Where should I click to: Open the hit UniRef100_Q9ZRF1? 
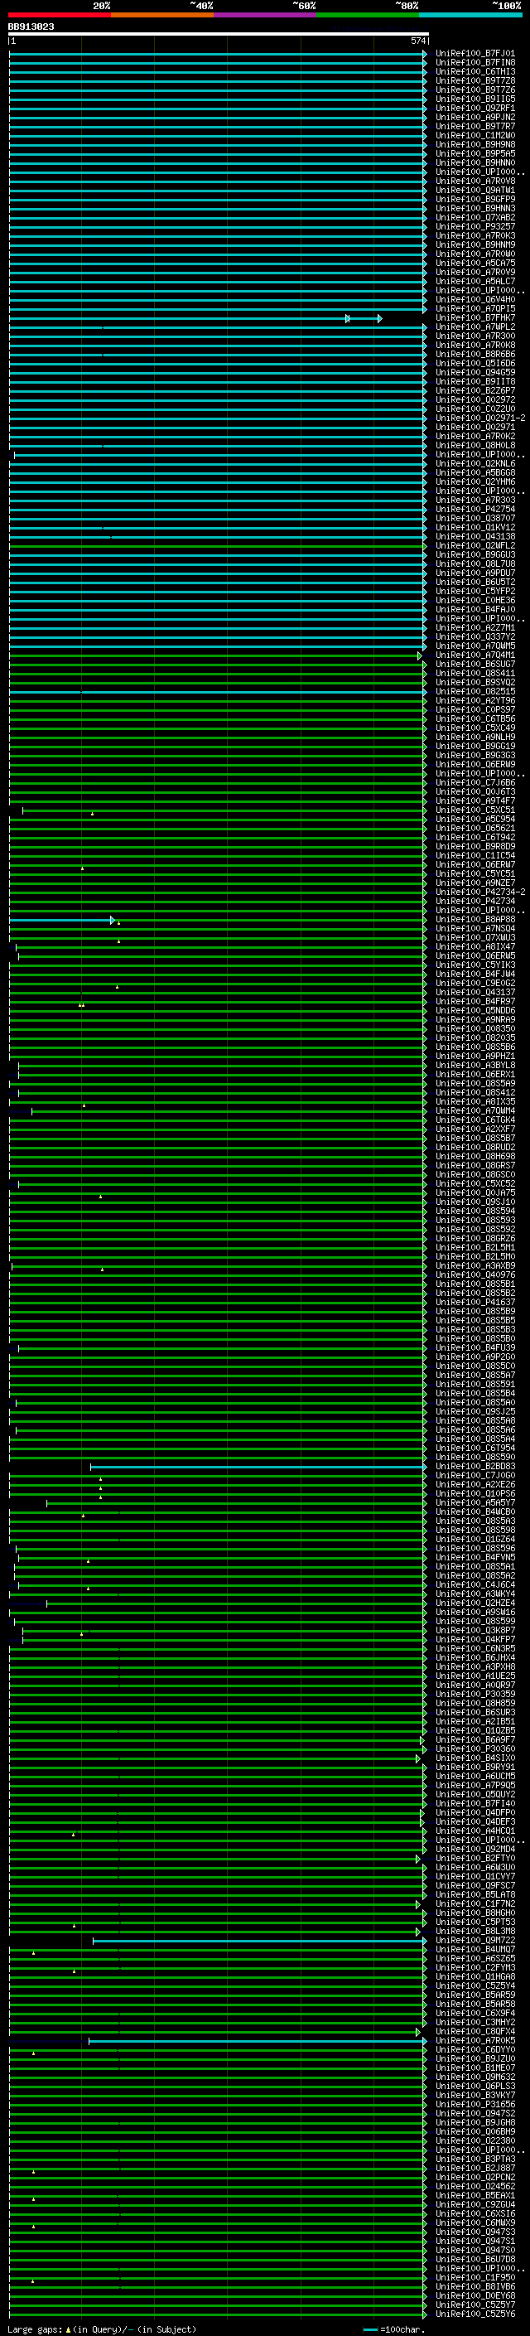point(475,108)
